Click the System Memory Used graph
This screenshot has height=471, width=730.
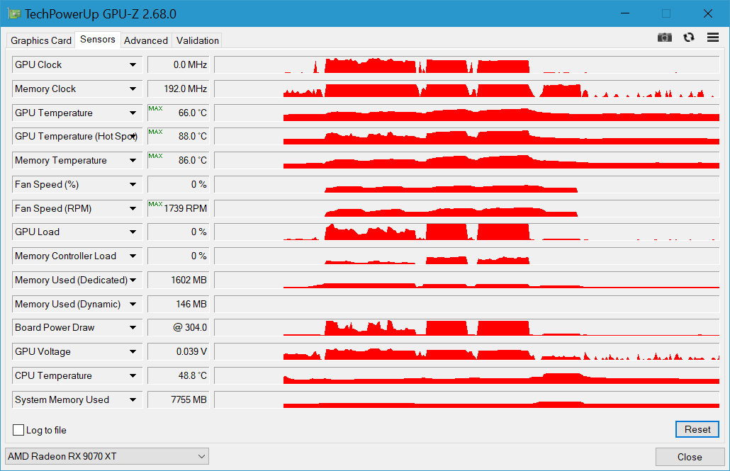click(467, 399)
